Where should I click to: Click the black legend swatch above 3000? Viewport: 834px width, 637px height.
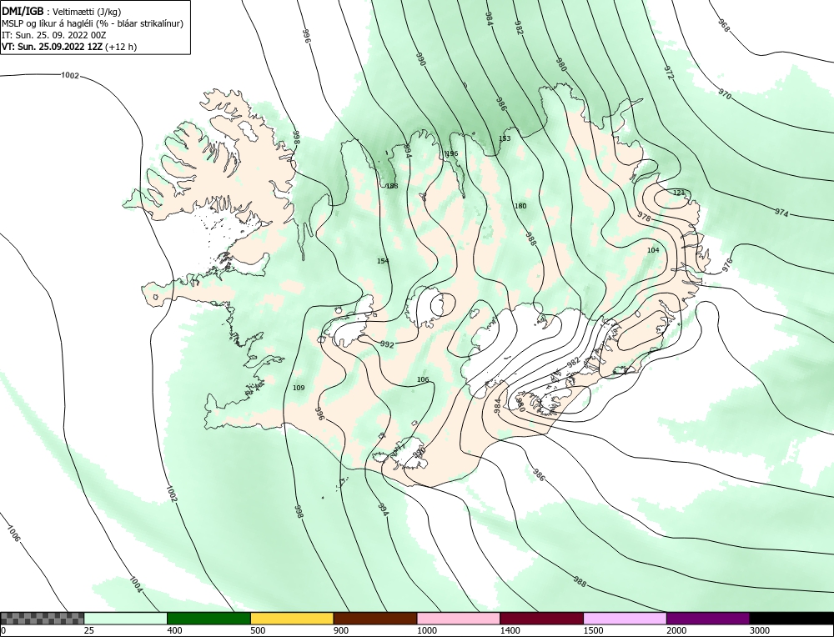coord(792,618)
